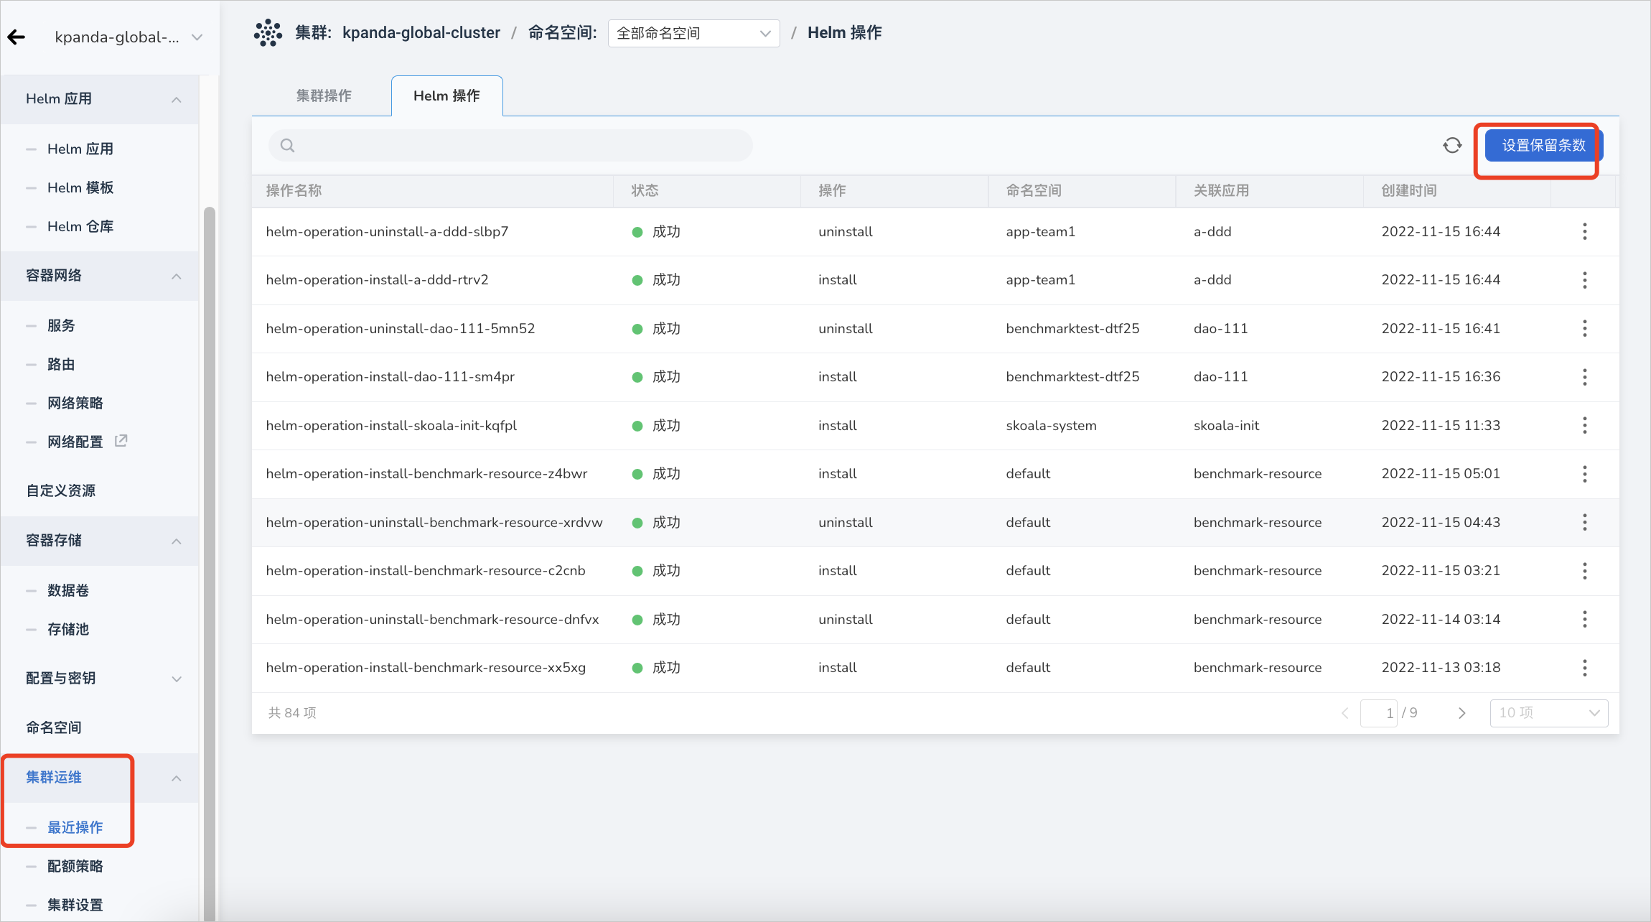The height and width of the screenshot is (922, 1651).
Task: Click external link icon beside 网络配置
Action: (x=121, y=441)
